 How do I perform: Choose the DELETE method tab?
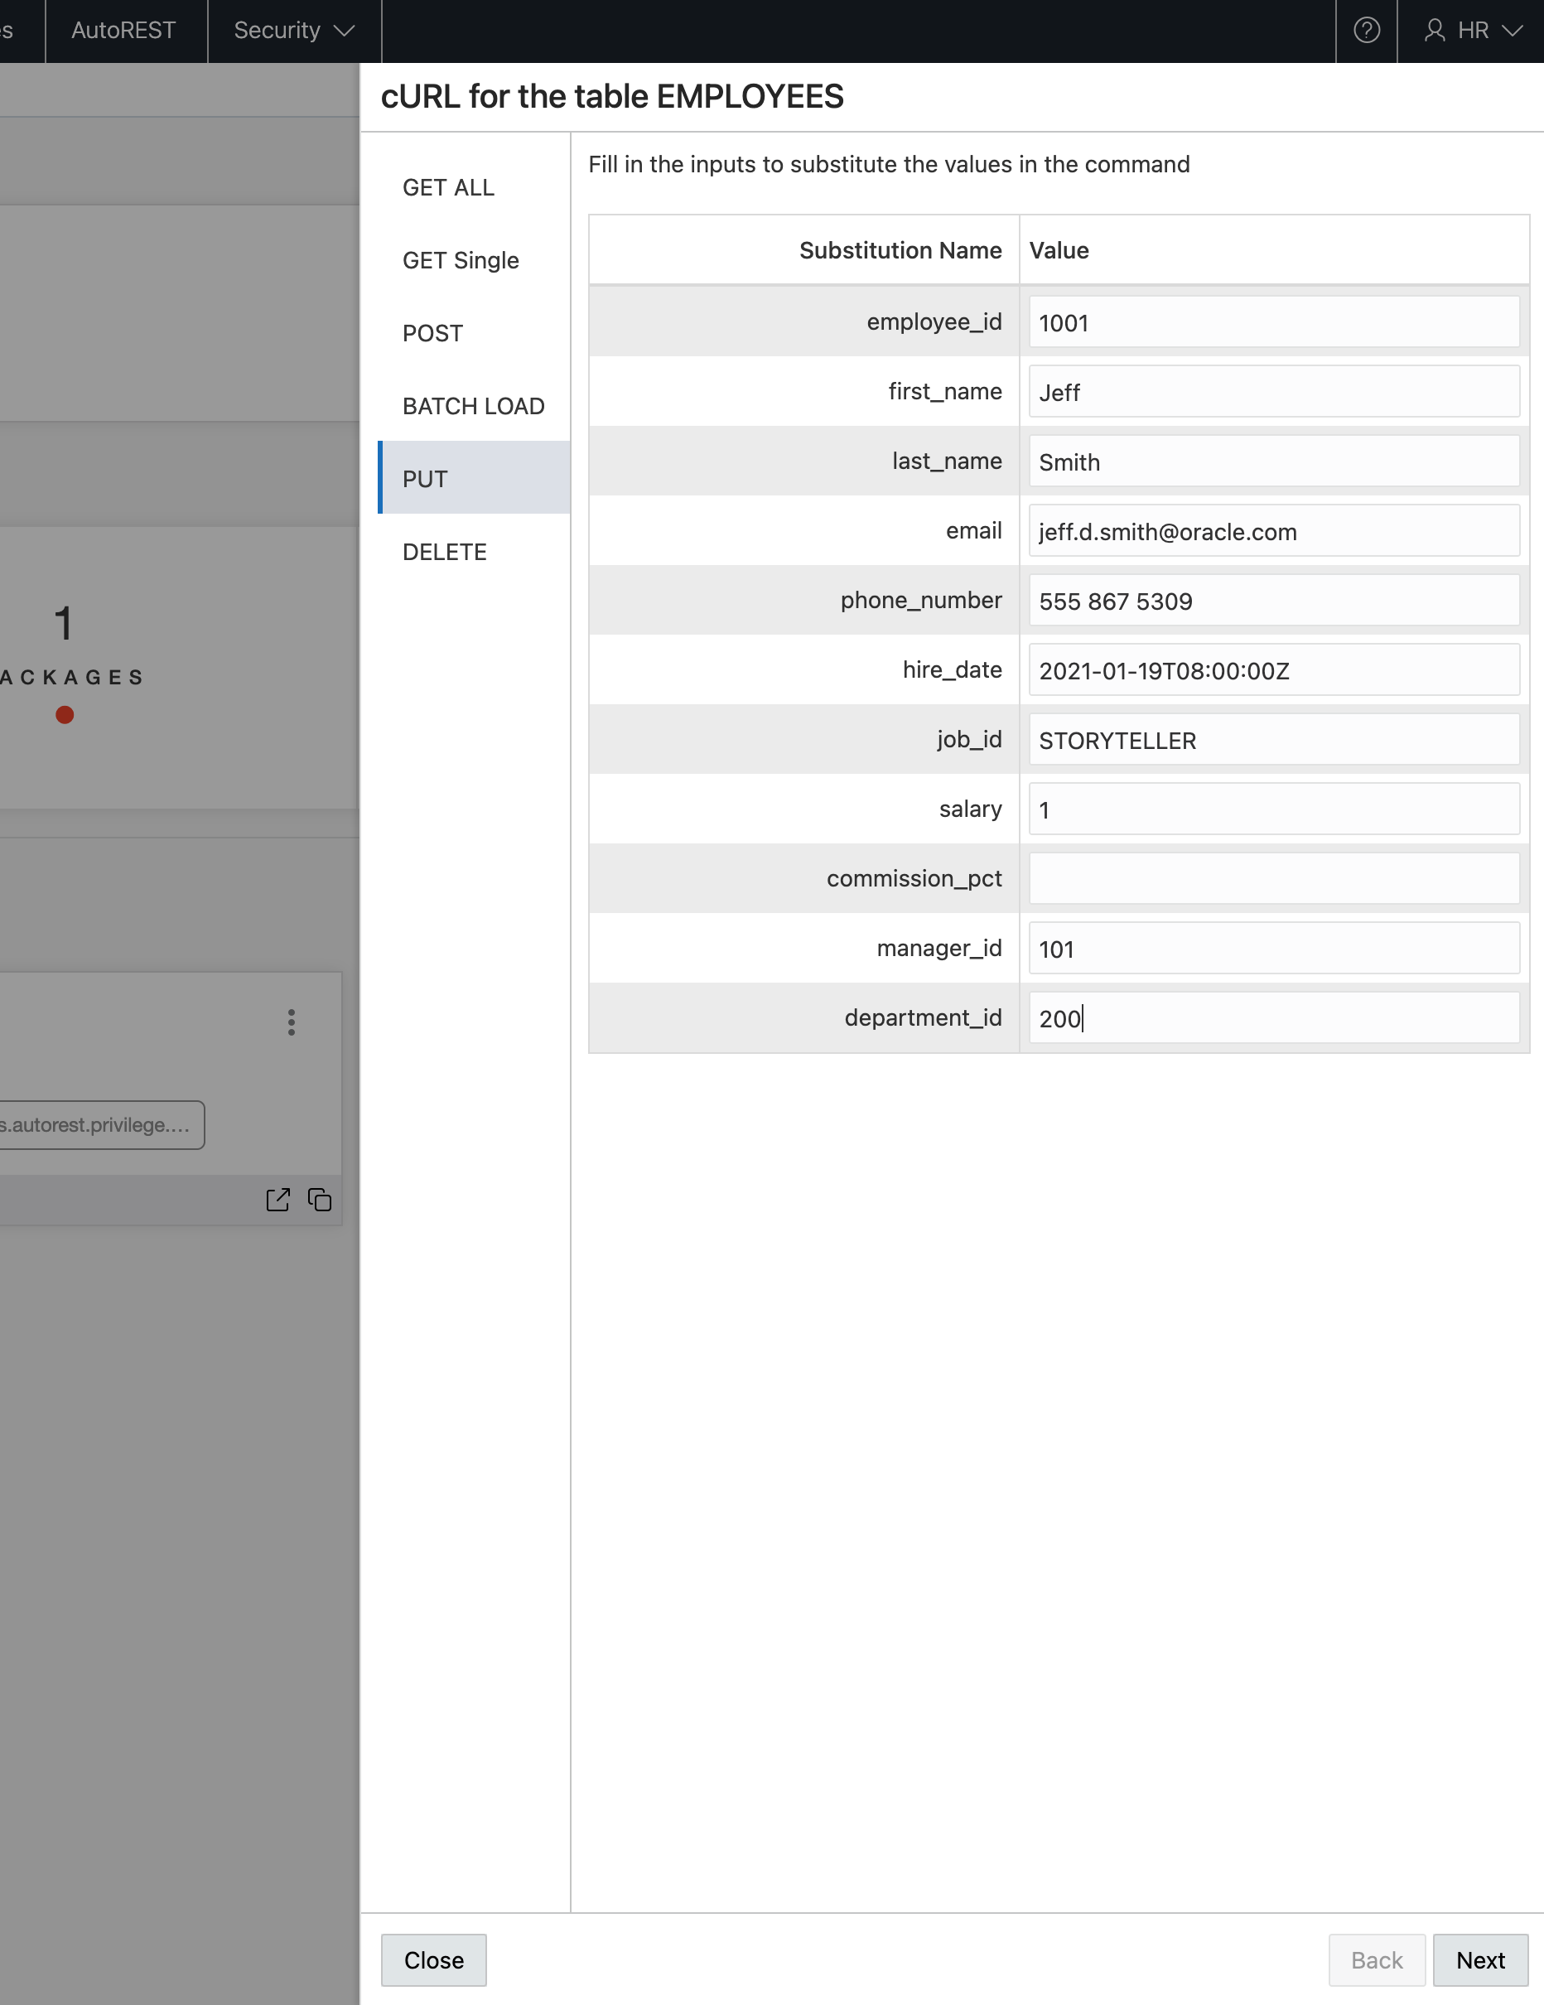click(444, 552)
